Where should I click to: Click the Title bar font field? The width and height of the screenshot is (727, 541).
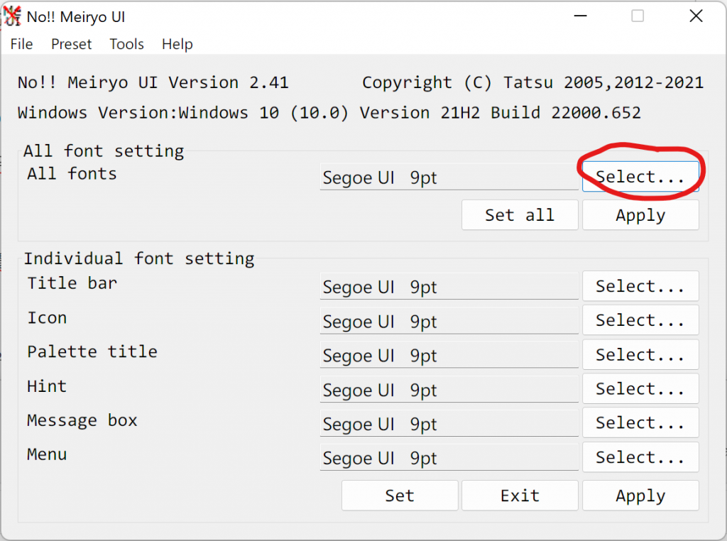pyautogui.click(x=449, y=287)
